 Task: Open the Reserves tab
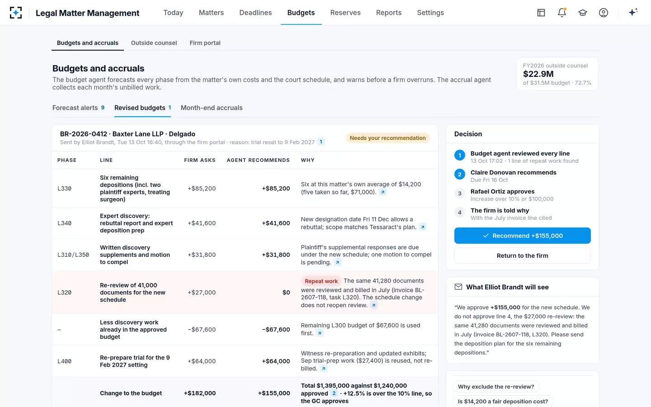pyautogui.click(x=345, y=13)
